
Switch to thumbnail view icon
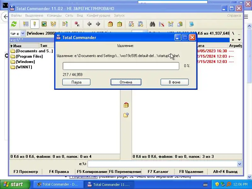point(44,24)
